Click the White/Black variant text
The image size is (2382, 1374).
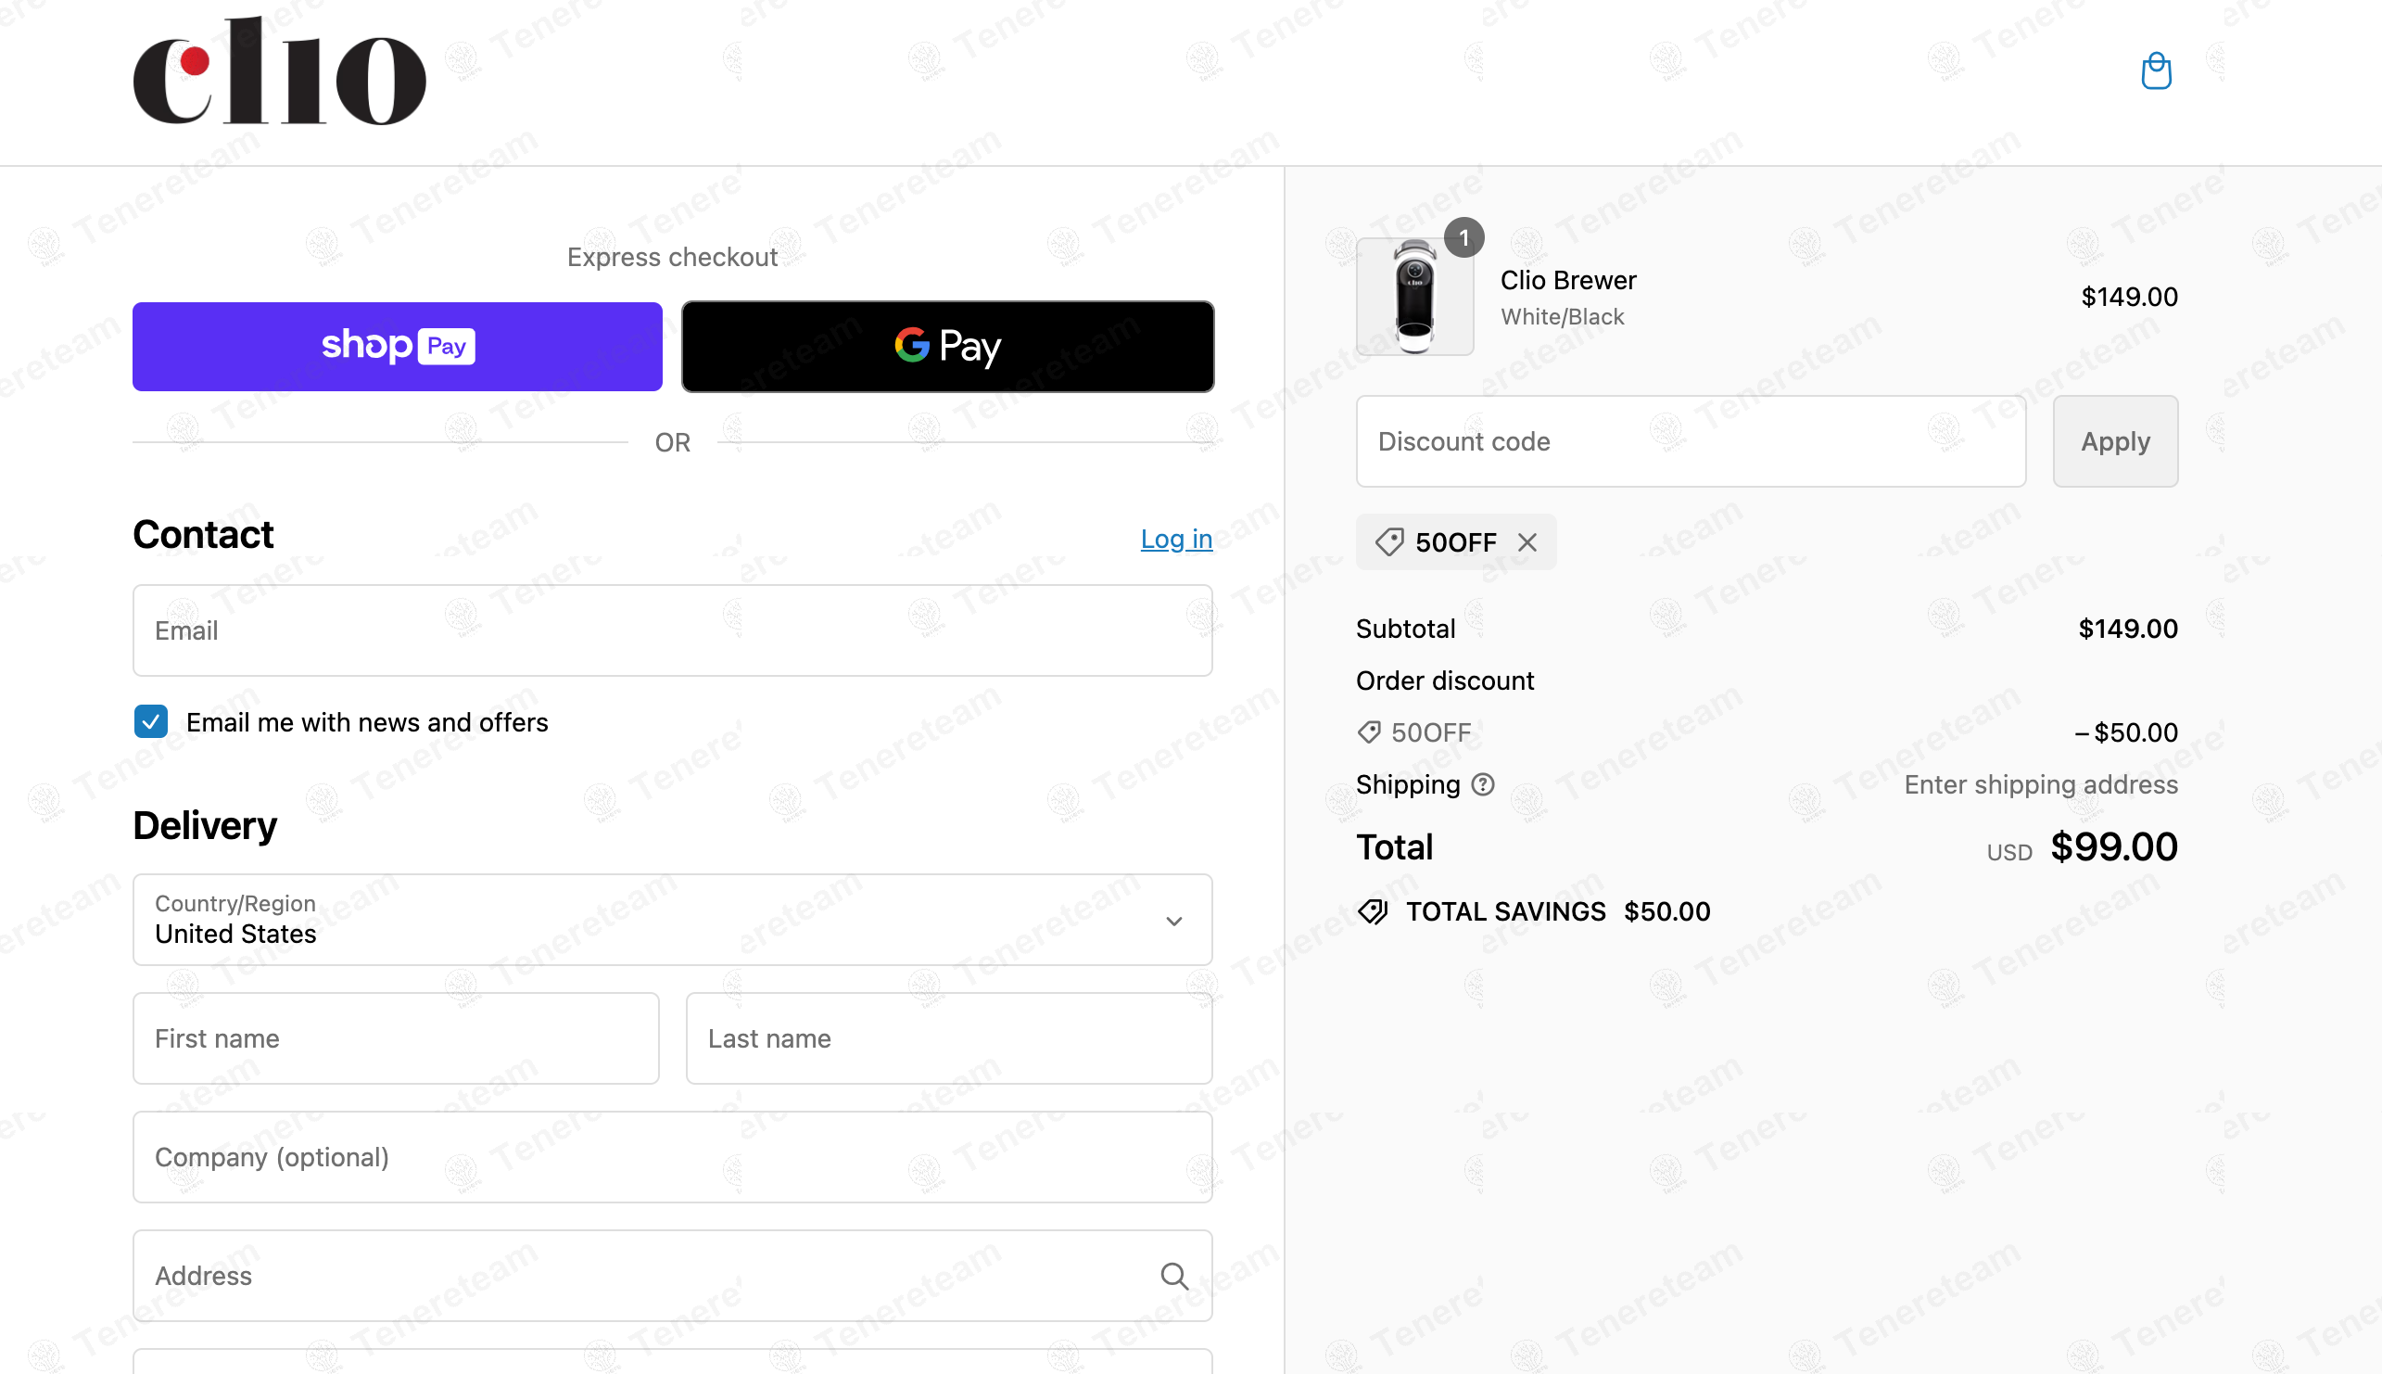click(1563, 317)
